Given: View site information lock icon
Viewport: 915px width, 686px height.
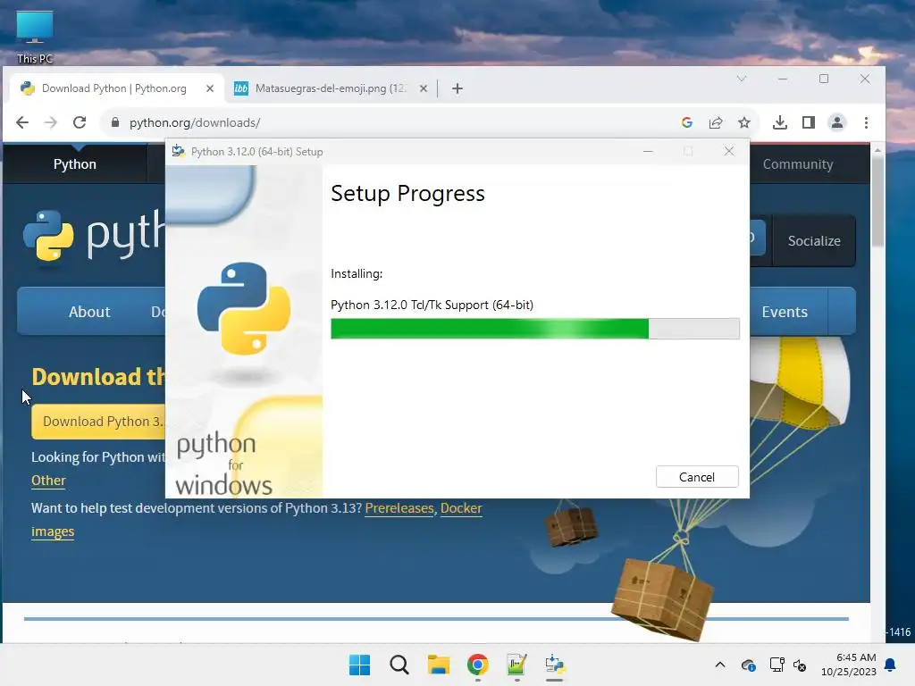Looking at the screenshot, I should (x=115, y=122).
